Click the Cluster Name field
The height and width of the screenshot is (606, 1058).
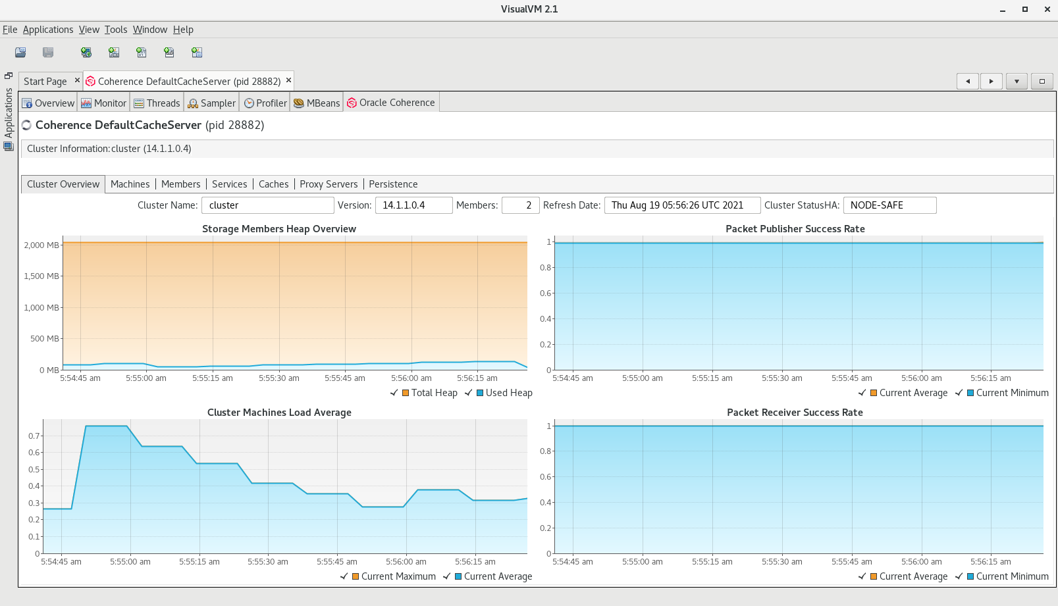pos(268,205)
